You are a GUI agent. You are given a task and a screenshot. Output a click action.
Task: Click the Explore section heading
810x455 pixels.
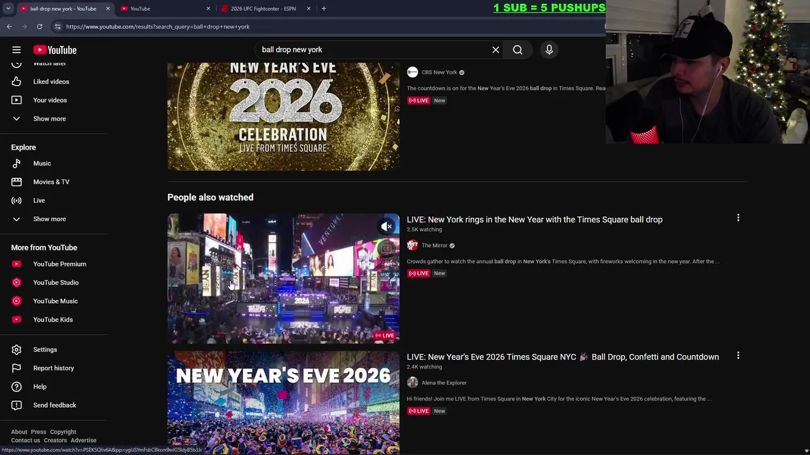tap(23, 147)
